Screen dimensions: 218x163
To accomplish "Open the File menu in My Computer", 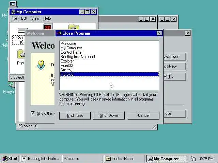I will point(14,18).
